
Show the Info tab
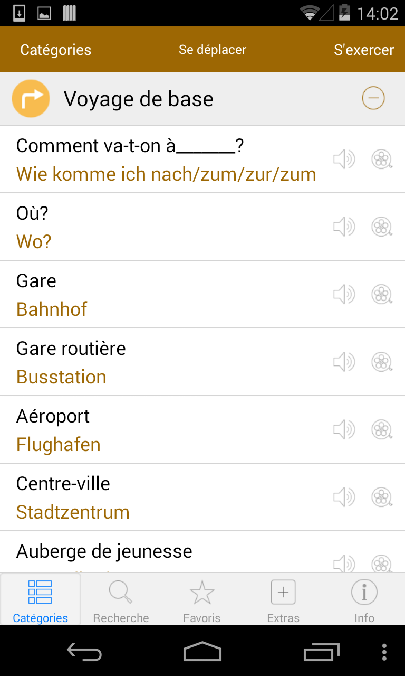click(364, 600)
